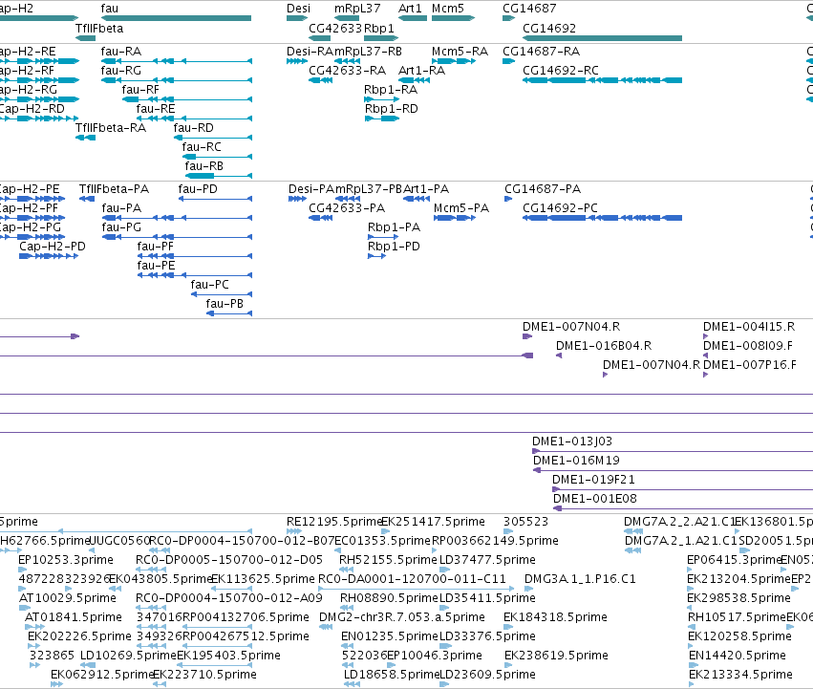Click the Cap-H2-RD transcript label
Screen dimensions: 813x689
(x=32, y=109)
